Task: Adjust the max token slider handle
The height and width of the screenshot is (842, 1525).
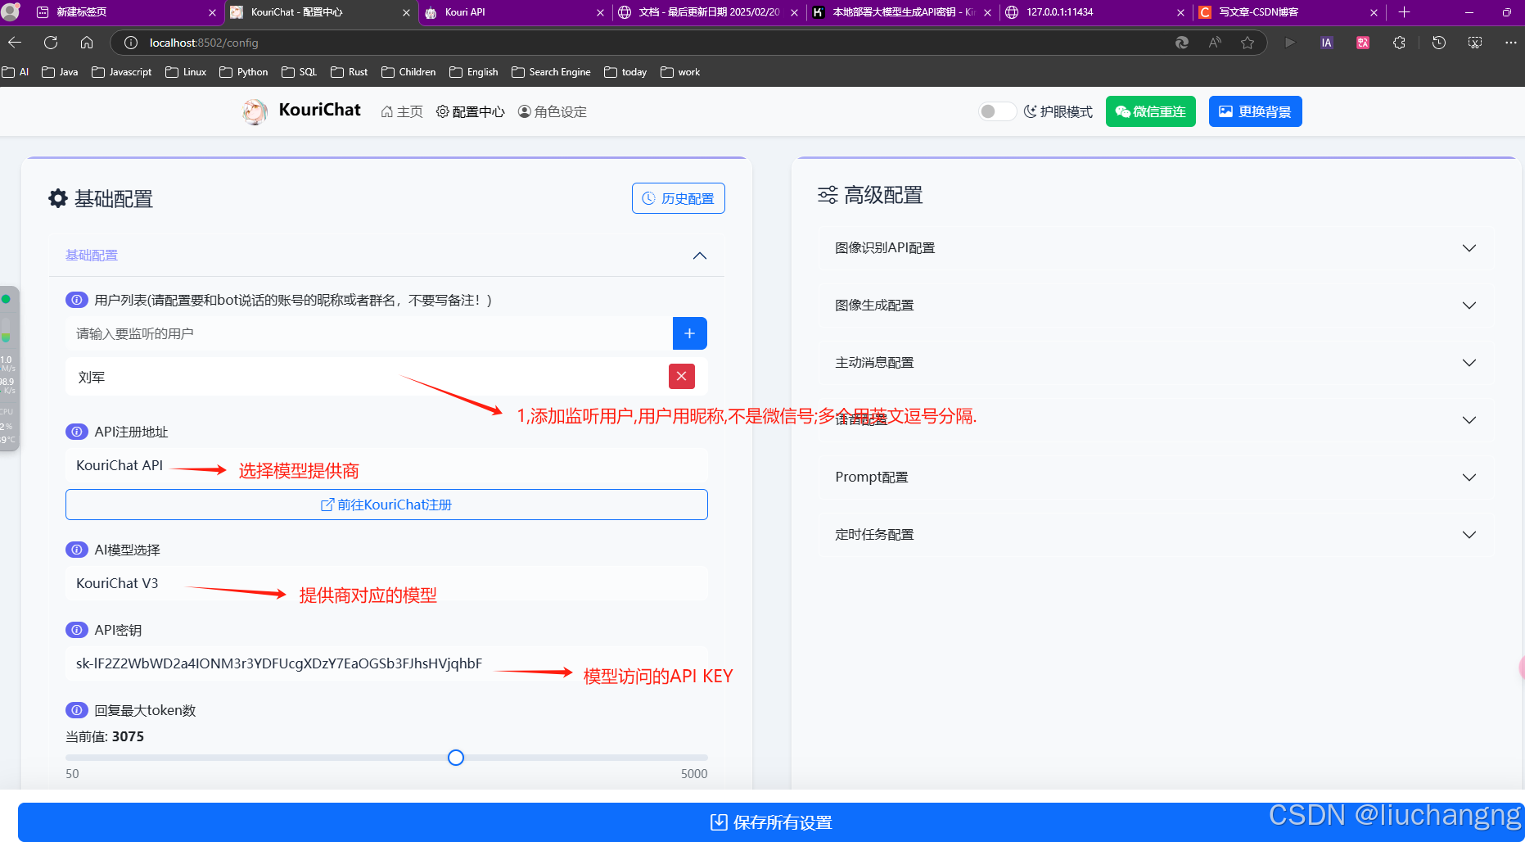Action: tap(456, 758)
